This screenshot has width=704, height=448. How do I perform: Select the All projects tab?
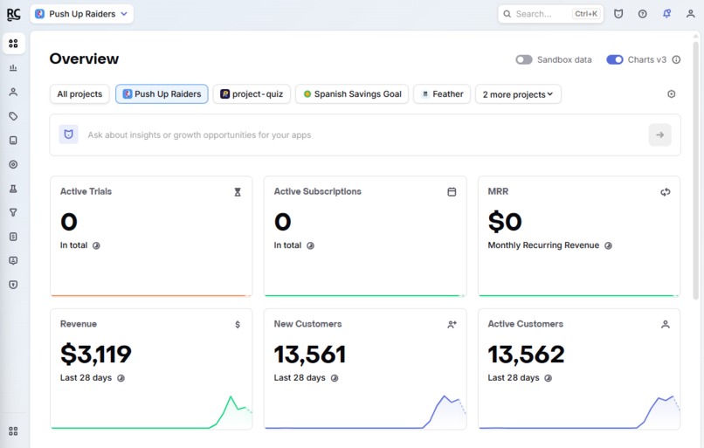(79, 94)
